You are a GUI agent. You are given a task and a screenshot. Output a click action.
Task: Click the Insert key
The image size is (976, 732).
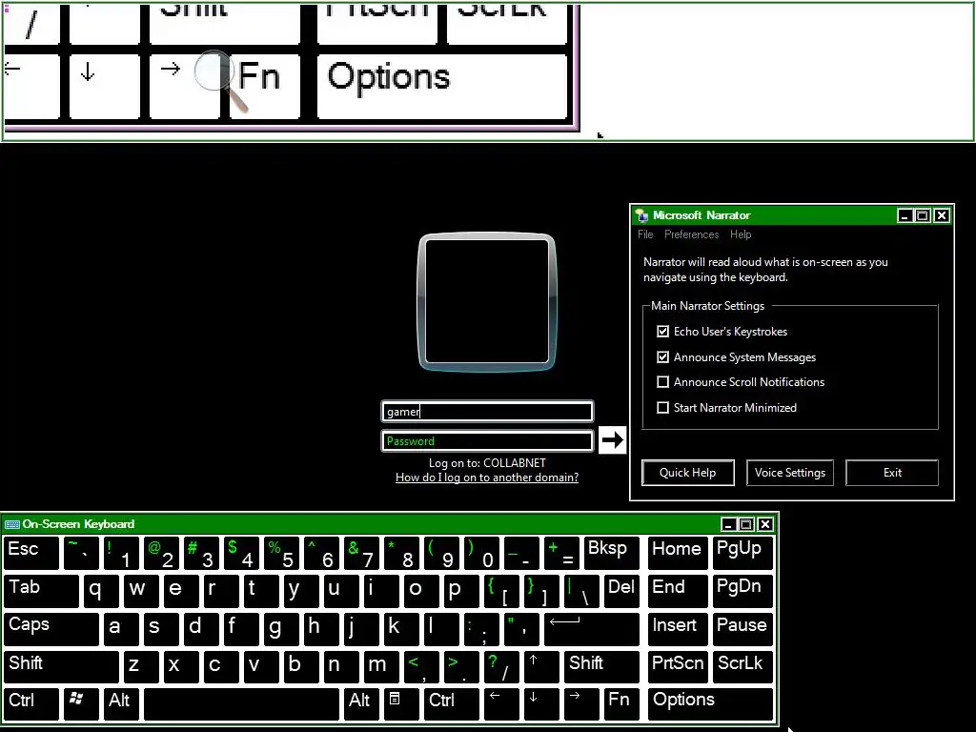[678, 629]
